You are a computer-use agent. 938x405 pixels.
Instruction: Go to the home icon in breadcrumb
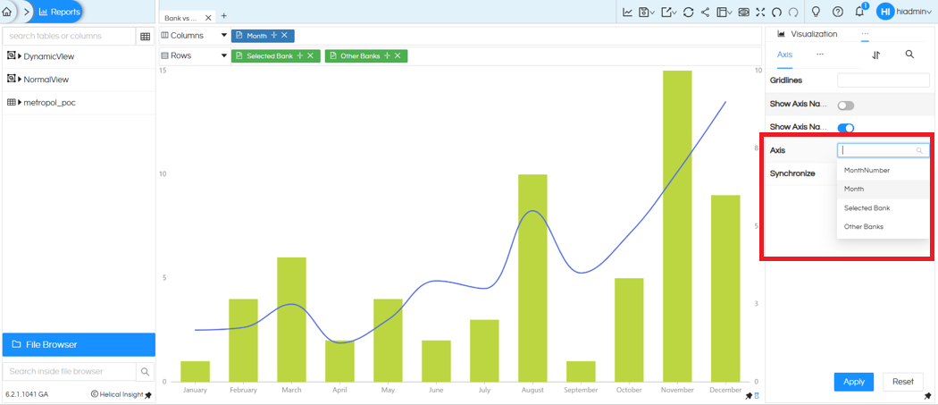(7, 12)
